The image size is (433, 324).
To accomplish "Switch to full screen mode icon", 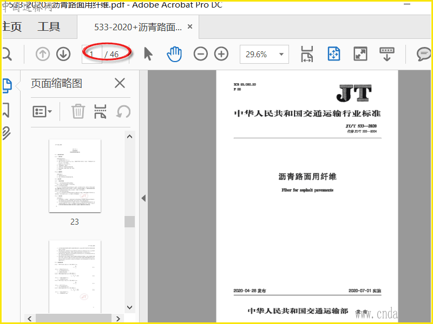I will click(x=360, y=54).
